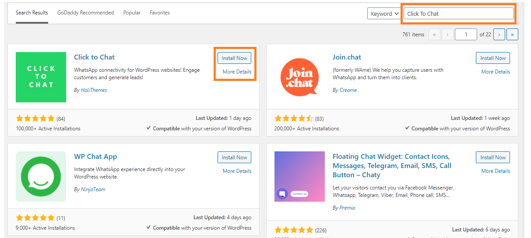Open the Click to Chat title link
The image size is (531, 238).
point(94,57)
